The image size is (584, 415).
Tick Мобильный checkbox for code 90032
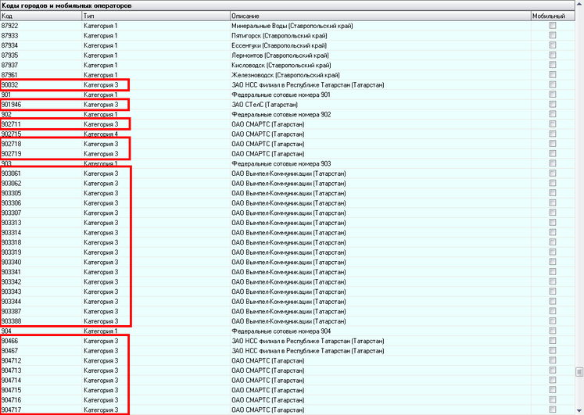(x=553, y=84)
